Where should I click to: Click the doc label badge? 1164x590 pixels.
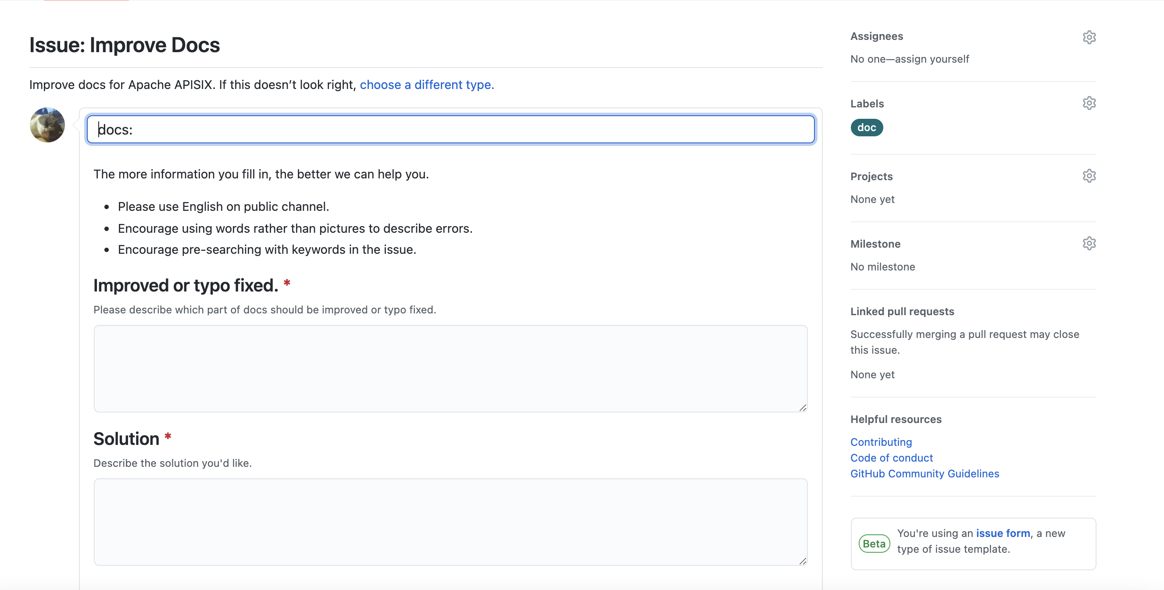(x=866, y=128)
